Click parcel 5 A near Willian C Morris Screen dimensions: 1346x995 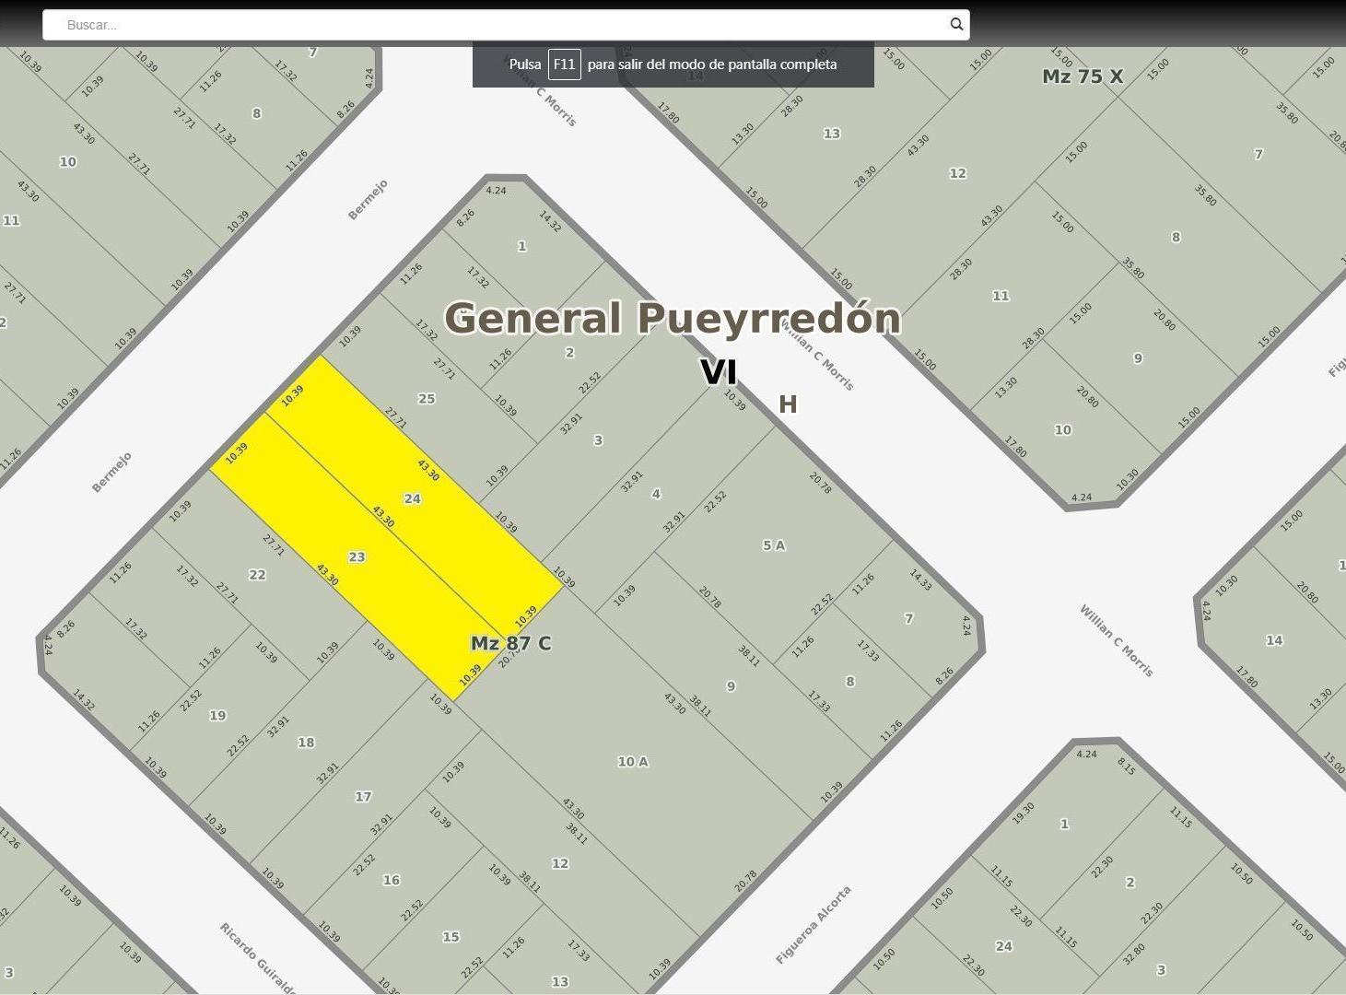pos(774,544)
